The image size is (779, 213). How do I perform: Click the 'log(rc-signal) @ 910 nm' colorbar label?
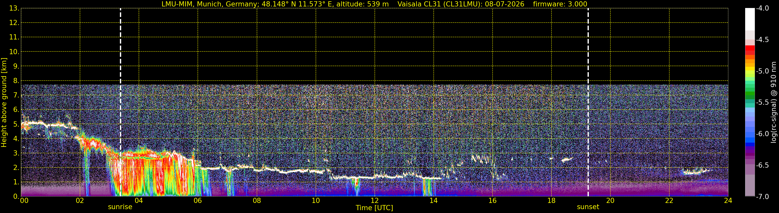pos(774,102)
